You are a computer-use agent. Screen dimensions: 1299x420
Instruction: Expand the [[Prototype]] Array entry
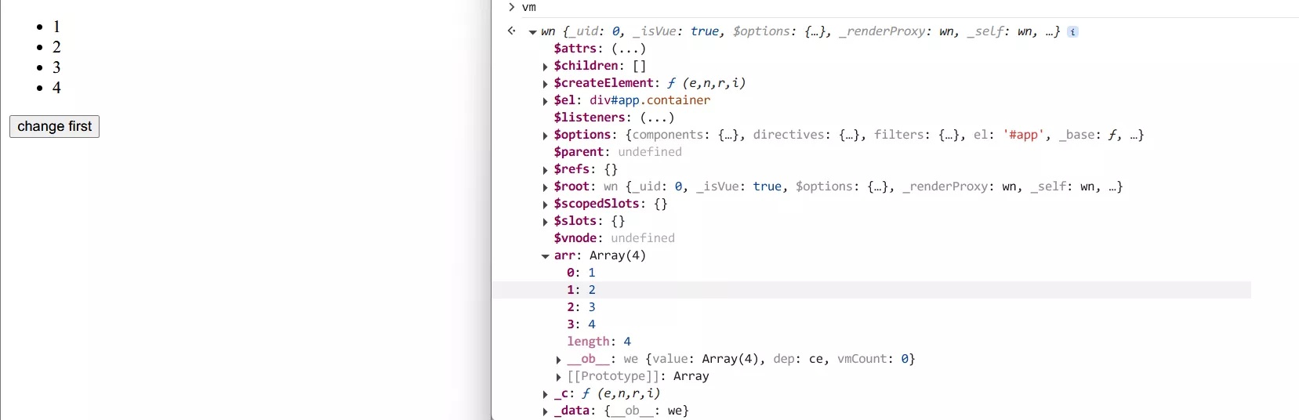point(558,377)
